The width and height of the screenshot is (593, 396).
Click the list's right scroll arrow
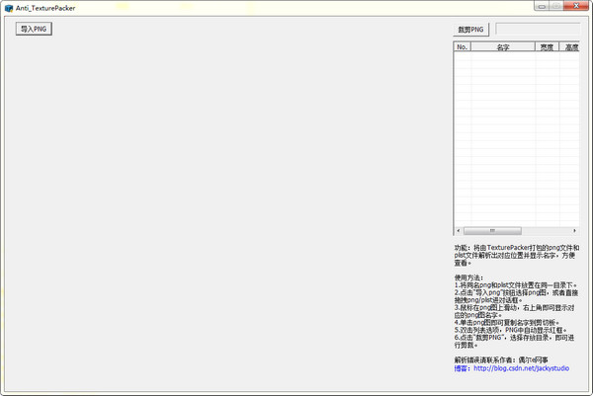tap(574, 230)
